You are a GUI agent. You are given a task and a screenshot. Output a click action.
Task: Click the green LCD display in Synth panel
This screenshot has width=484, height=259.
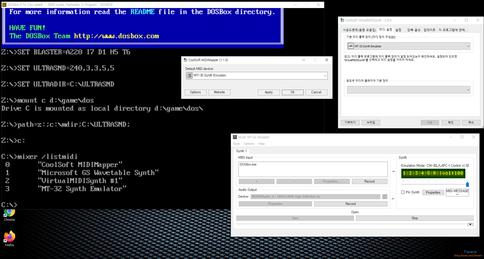tap(433, 173)
